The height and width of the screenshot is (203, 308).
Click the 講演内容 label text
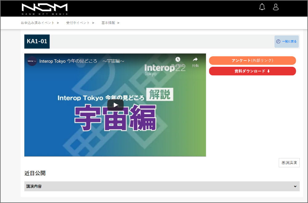point(34,186)
